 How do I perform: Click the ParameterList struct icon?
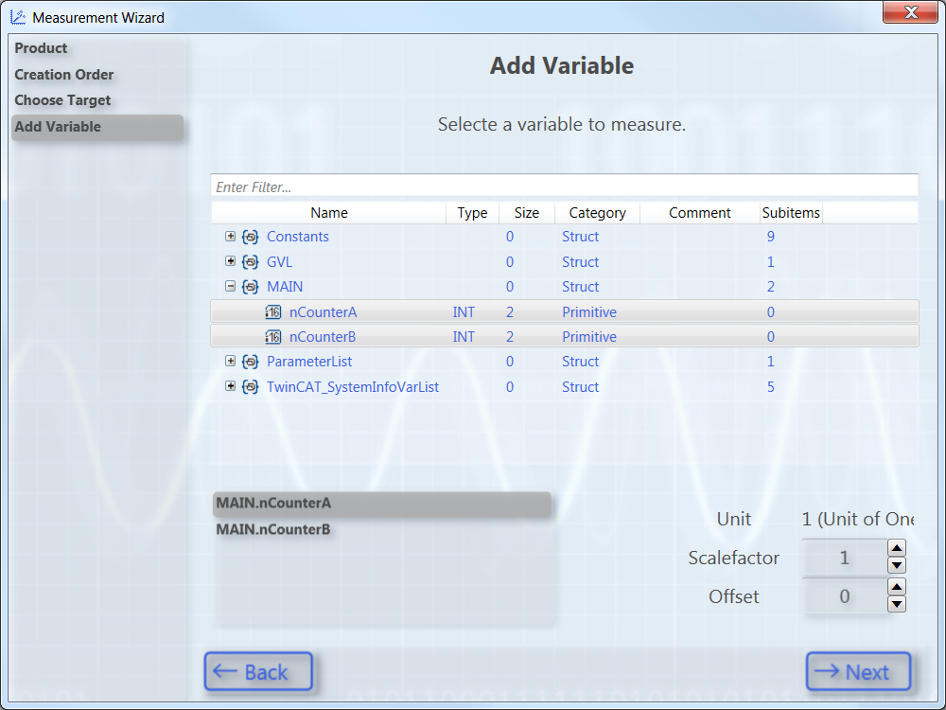point(251,362)
